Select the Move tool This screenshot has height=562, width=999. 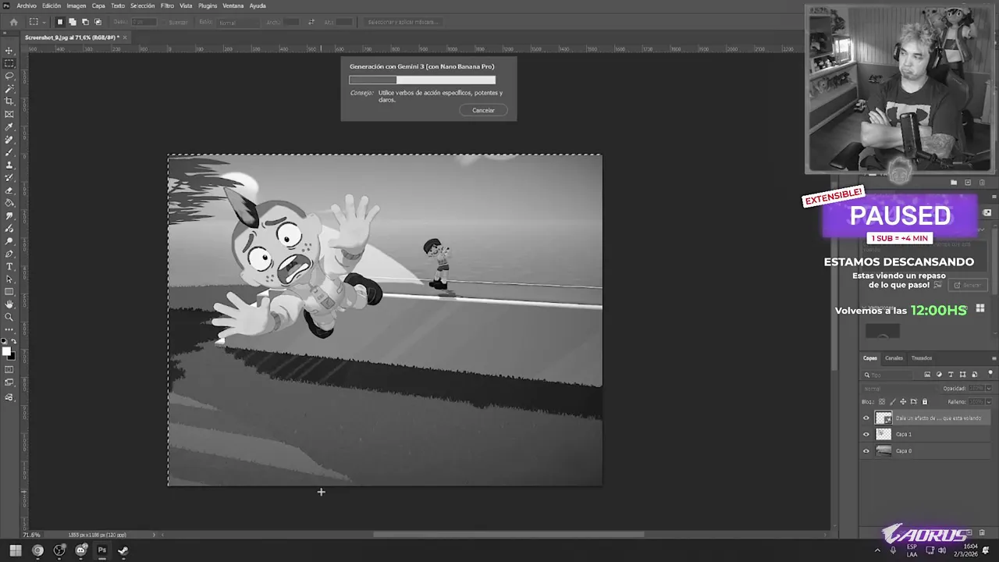9,51
